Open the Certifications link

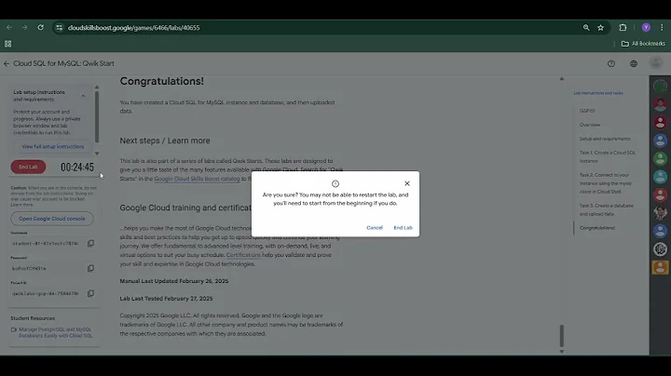243,255
